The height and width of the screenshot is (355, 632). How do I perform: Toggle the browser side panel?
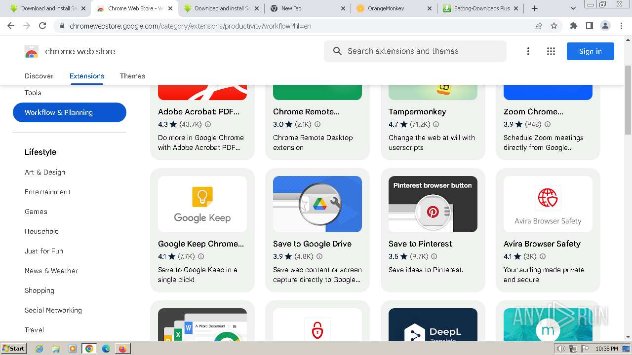tap(589, 26)
